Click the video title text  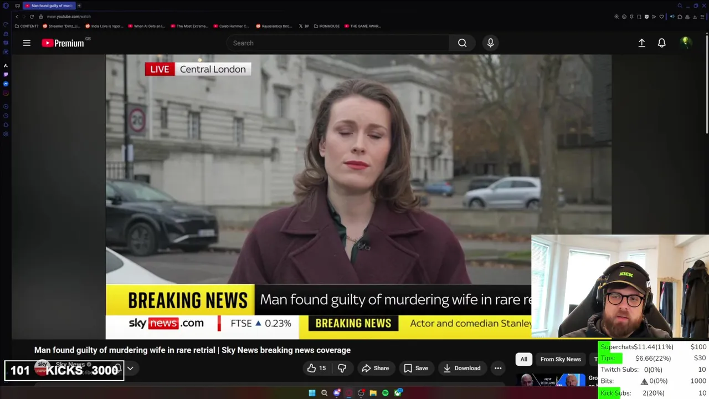tap(192, 350)
